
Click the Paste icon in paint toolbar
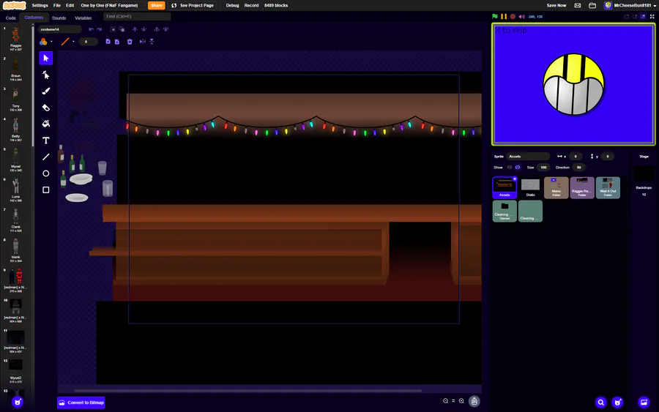[x=117, y=42]
